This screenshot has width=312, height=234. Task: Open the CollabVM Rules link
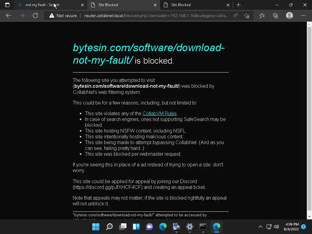click(160, 113)
